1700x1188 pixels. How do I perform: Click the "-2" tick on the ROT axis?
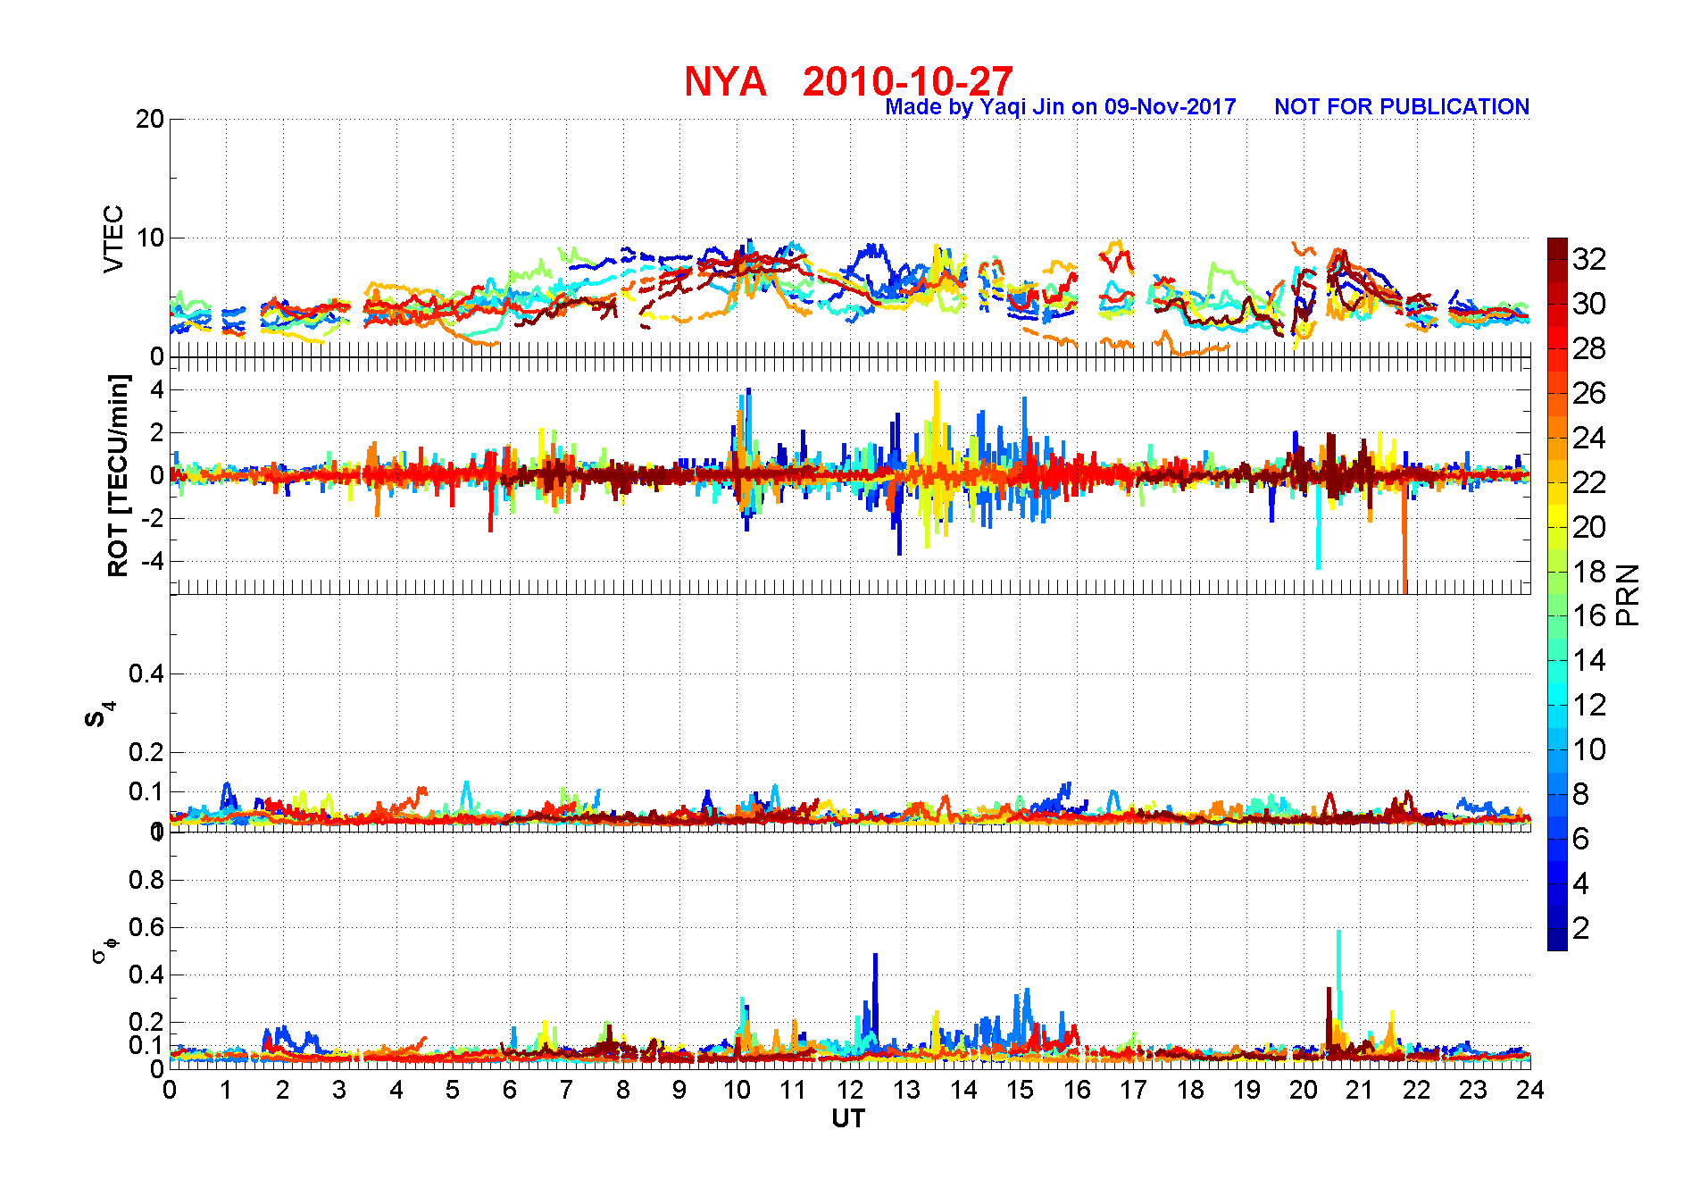tap(153, 518)
